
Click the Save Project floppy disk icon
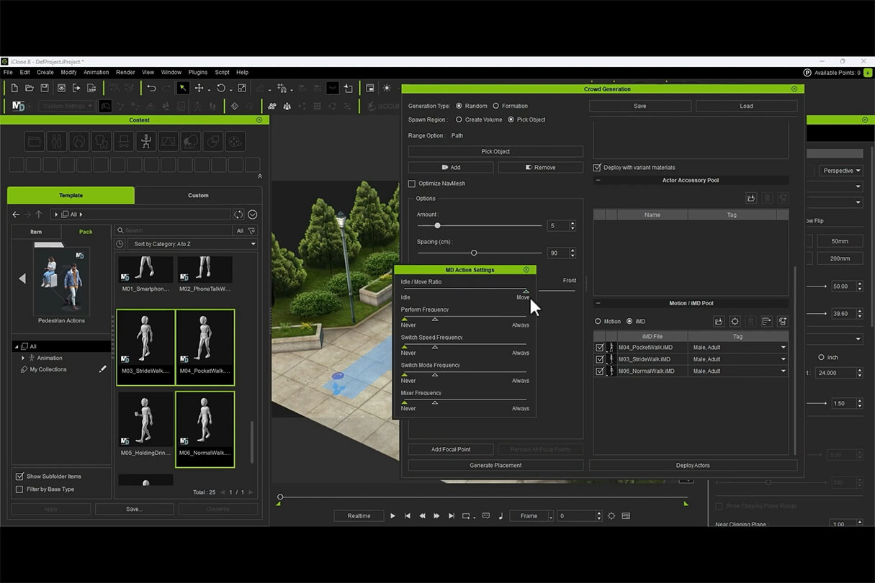click(x=45, y=88)
